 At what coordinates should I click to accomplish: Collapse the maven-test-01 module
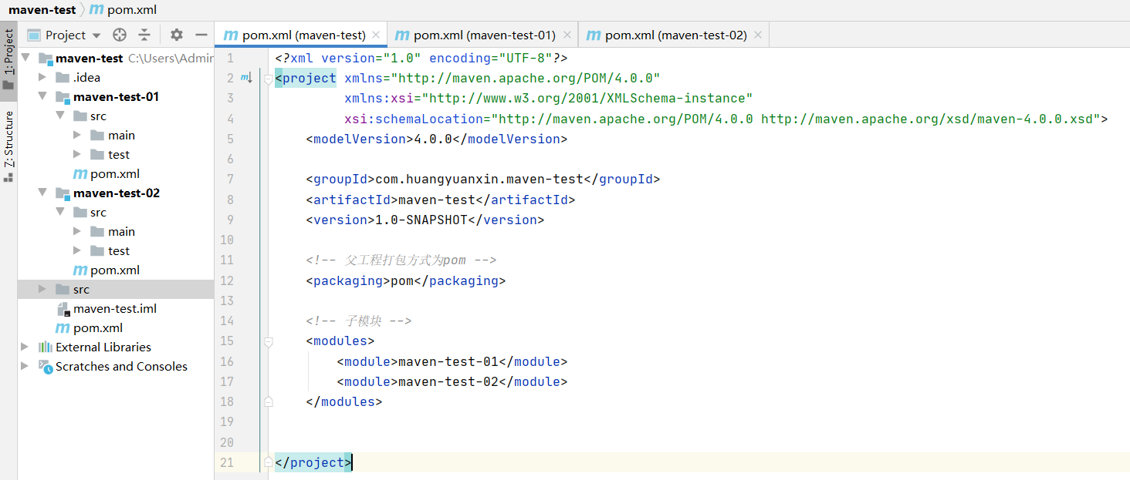tap(42, 96)
